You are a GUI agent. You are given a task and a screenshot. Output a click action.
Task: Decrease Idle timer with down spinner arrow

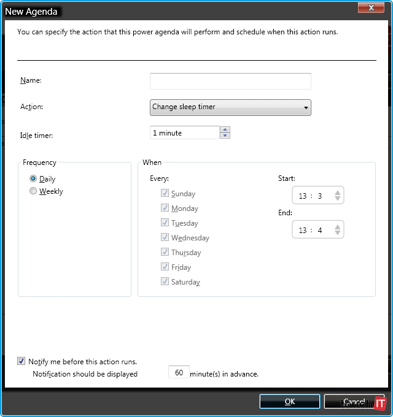click(225, 136)
